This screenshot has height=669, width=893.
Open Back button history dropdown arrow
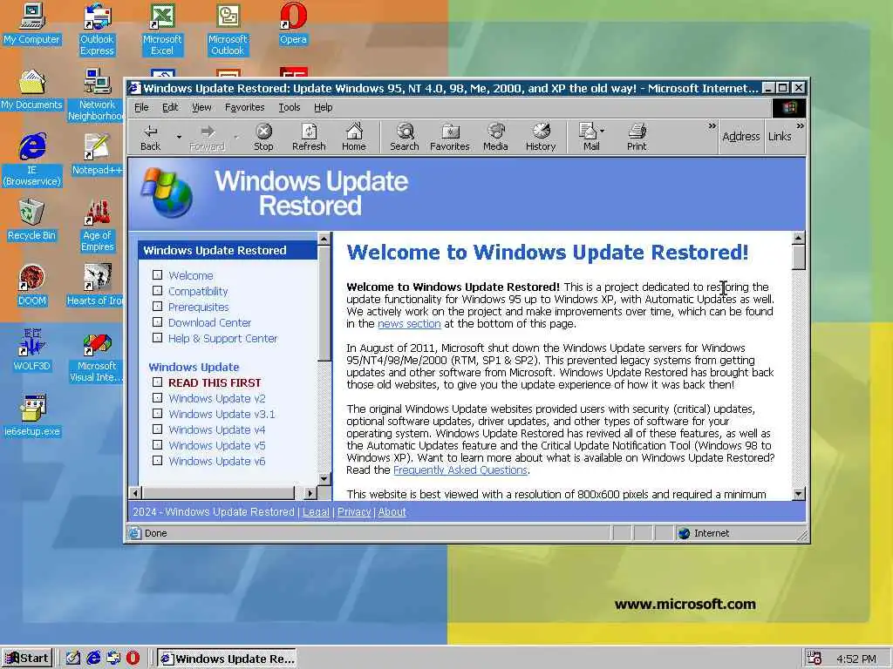(x=179, y=137)
